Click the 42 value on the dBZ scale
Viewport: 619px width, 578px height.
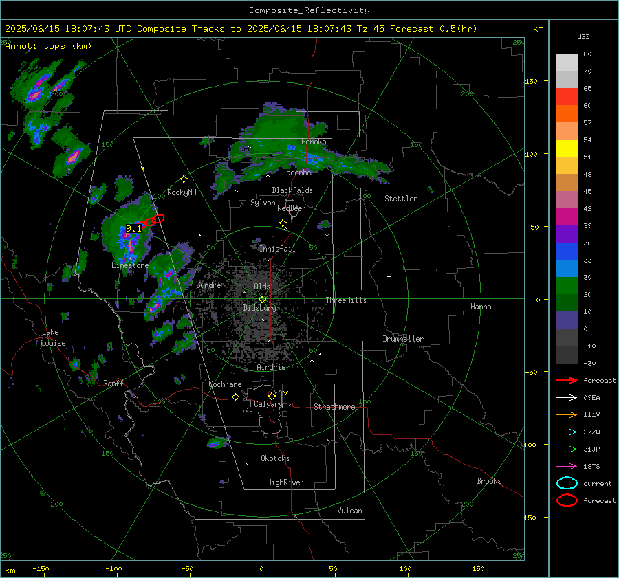[587, 208]
